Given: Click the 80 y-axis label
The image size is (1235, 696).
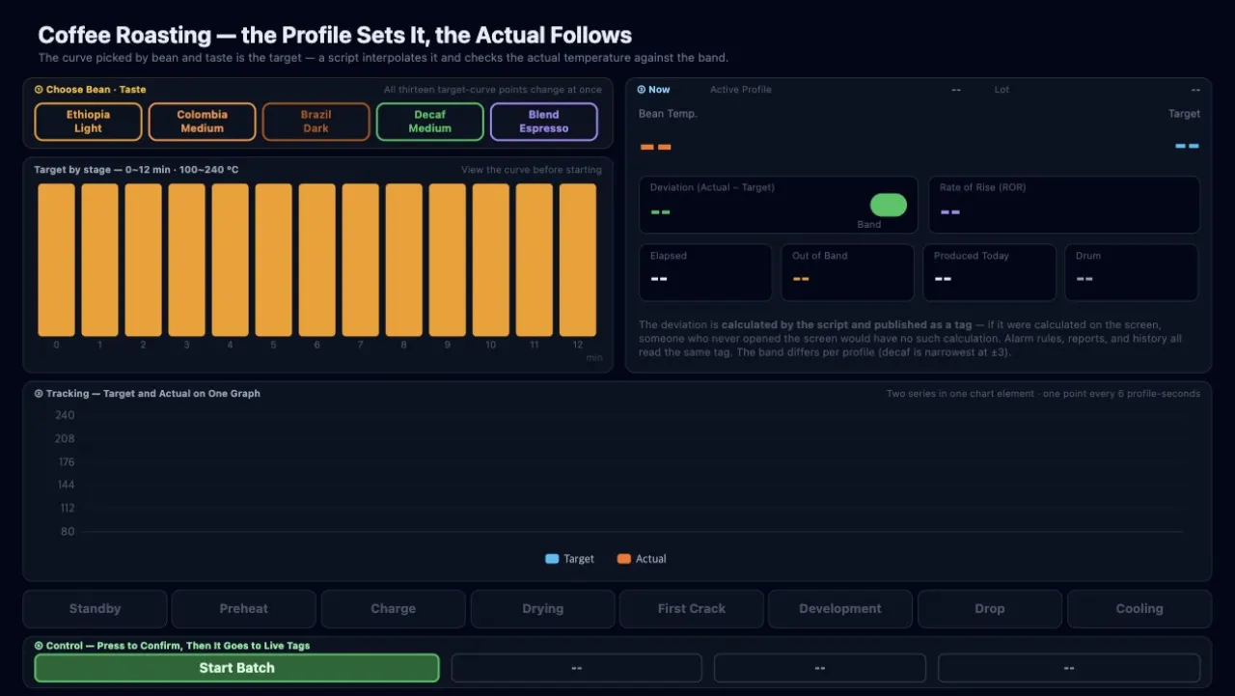Looking at the screenshot, I should [68, 532].
